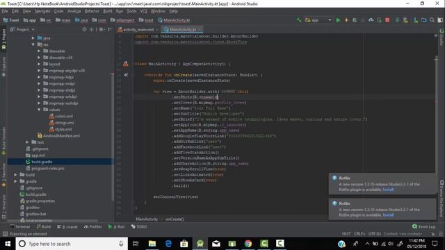
Task: Open the Task View taskbar icon
Action: click(136, 244)
